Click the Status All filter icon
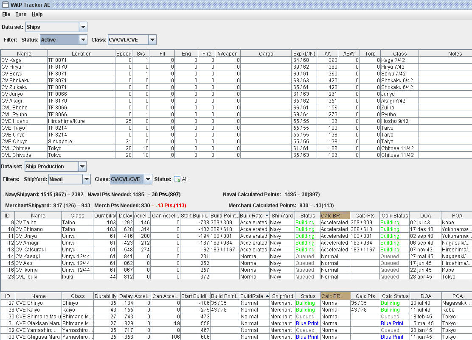 pyautogui.click(x=177, y=179)
